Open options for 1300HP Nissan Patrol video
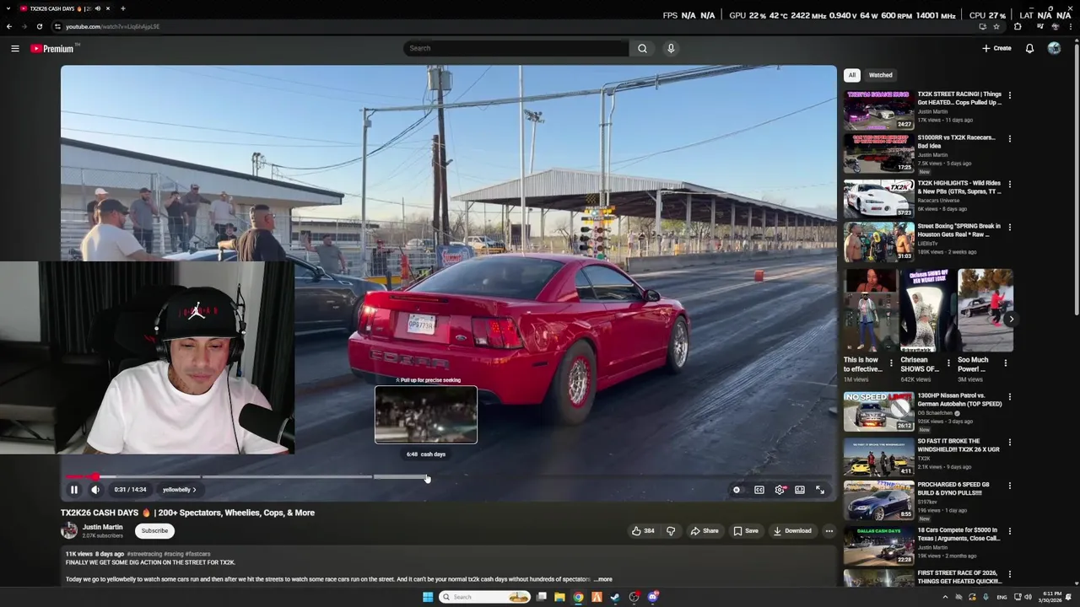1080x607 pixels. (1009, 396)
